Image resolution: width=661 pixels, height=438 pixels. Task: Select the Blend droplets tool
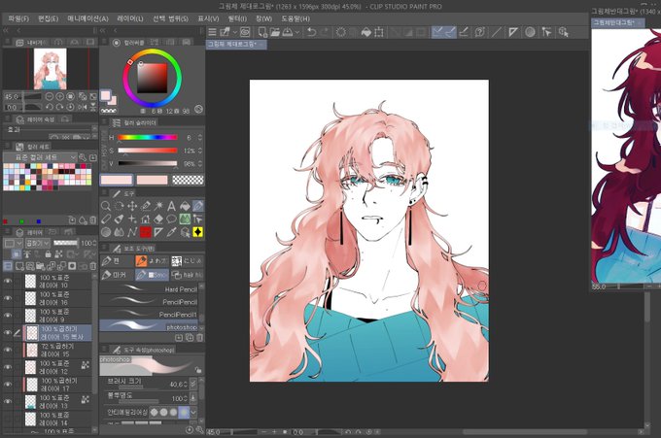tap(119, 232)
